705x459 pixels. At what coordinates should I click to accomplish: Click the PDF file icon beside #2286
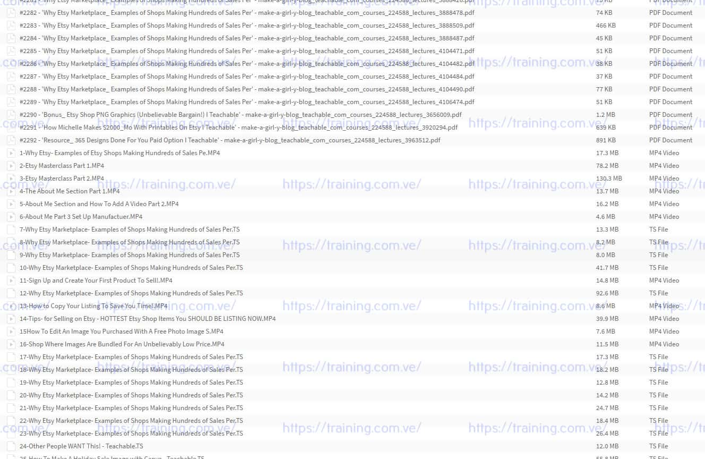(11, 64)
